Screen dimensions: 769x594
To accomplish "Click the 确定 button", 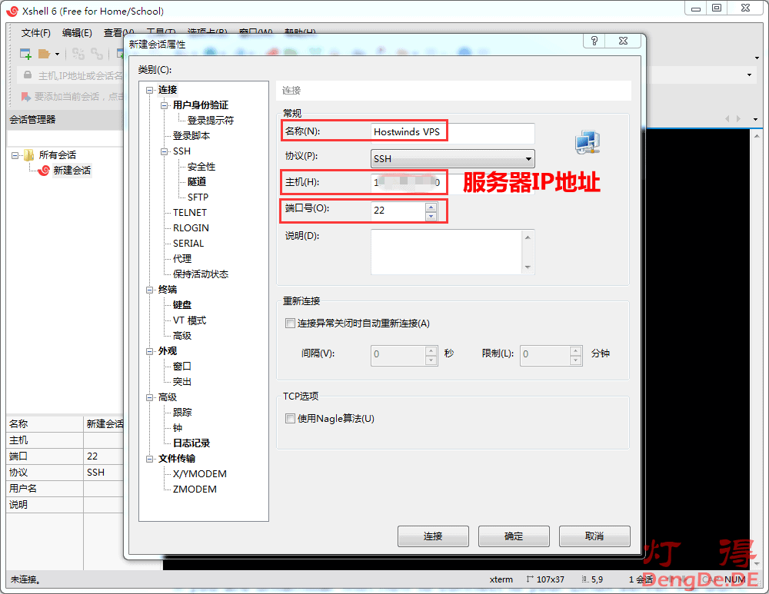I will tap(514, 536).
